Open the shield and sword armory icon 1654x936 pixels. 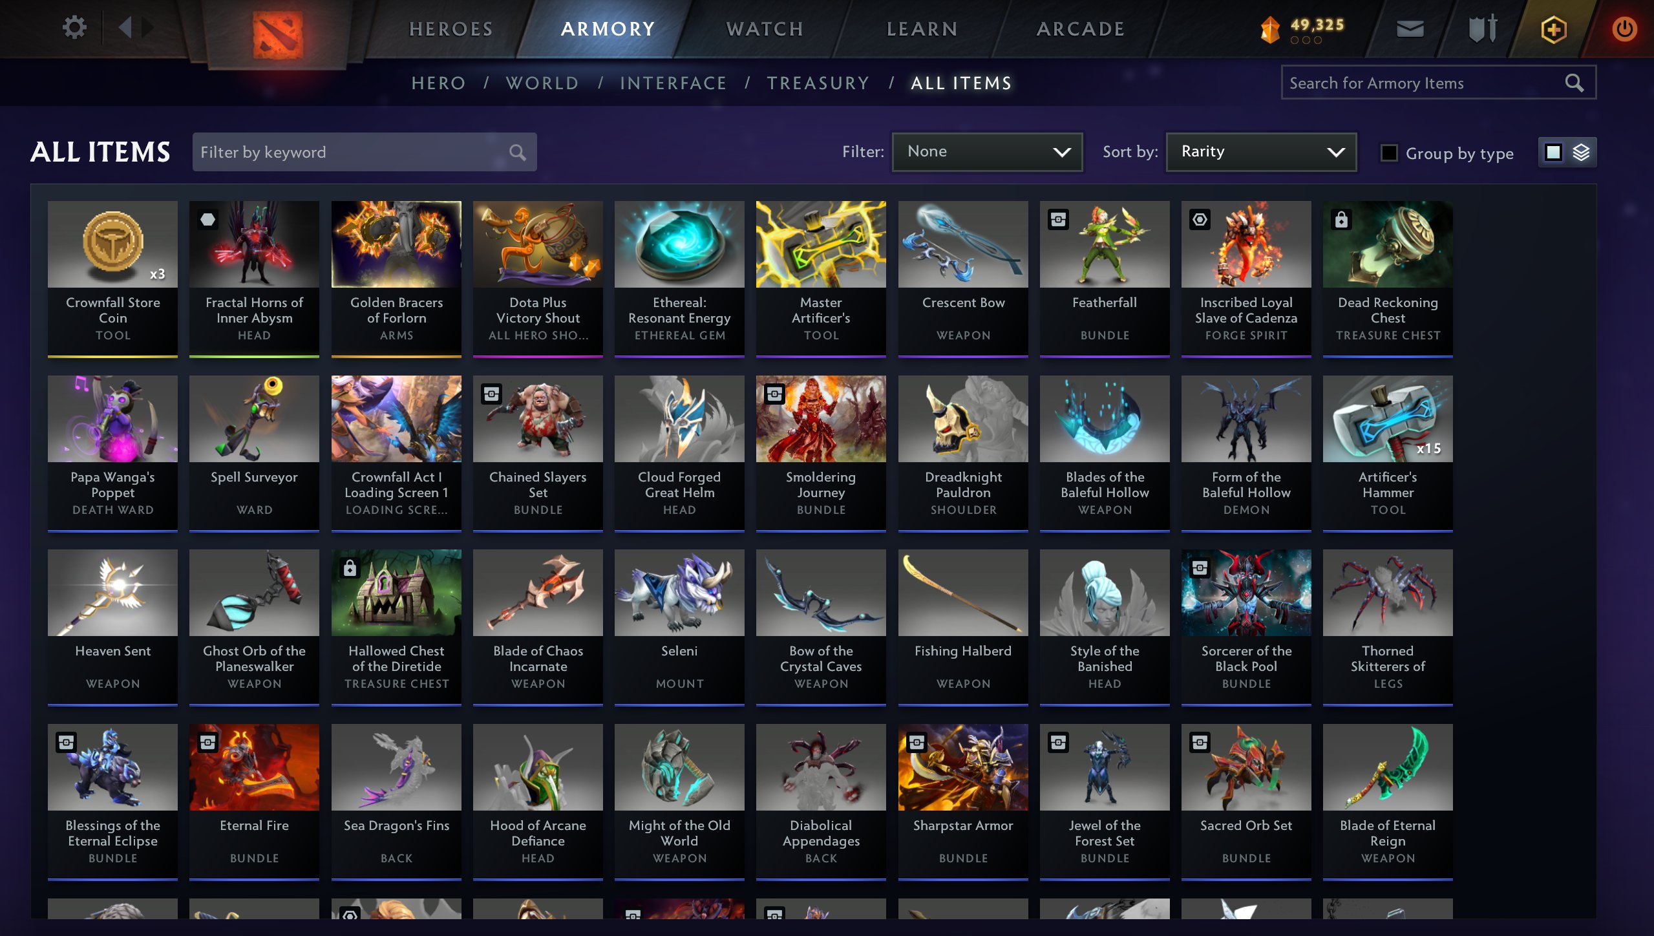point(1483,29)
